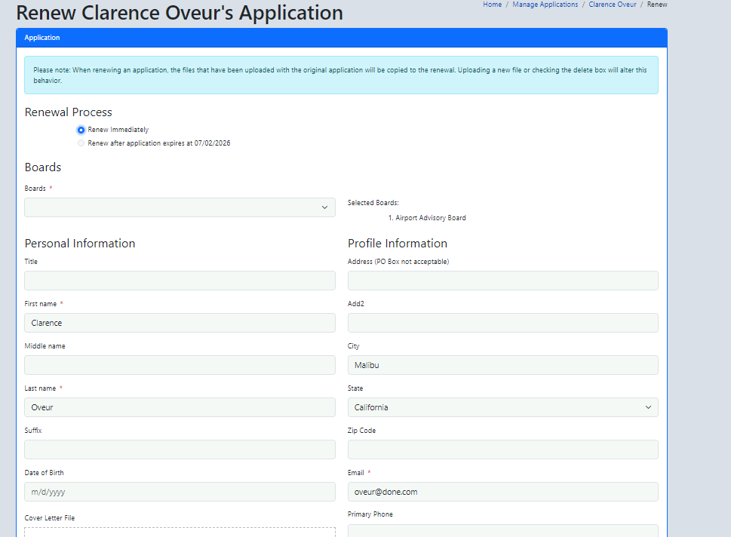This screenshot has width=731, height=537.
Task: Expand the State dropdown showing California
Action: pyautogui.click(x=502, y=407)
